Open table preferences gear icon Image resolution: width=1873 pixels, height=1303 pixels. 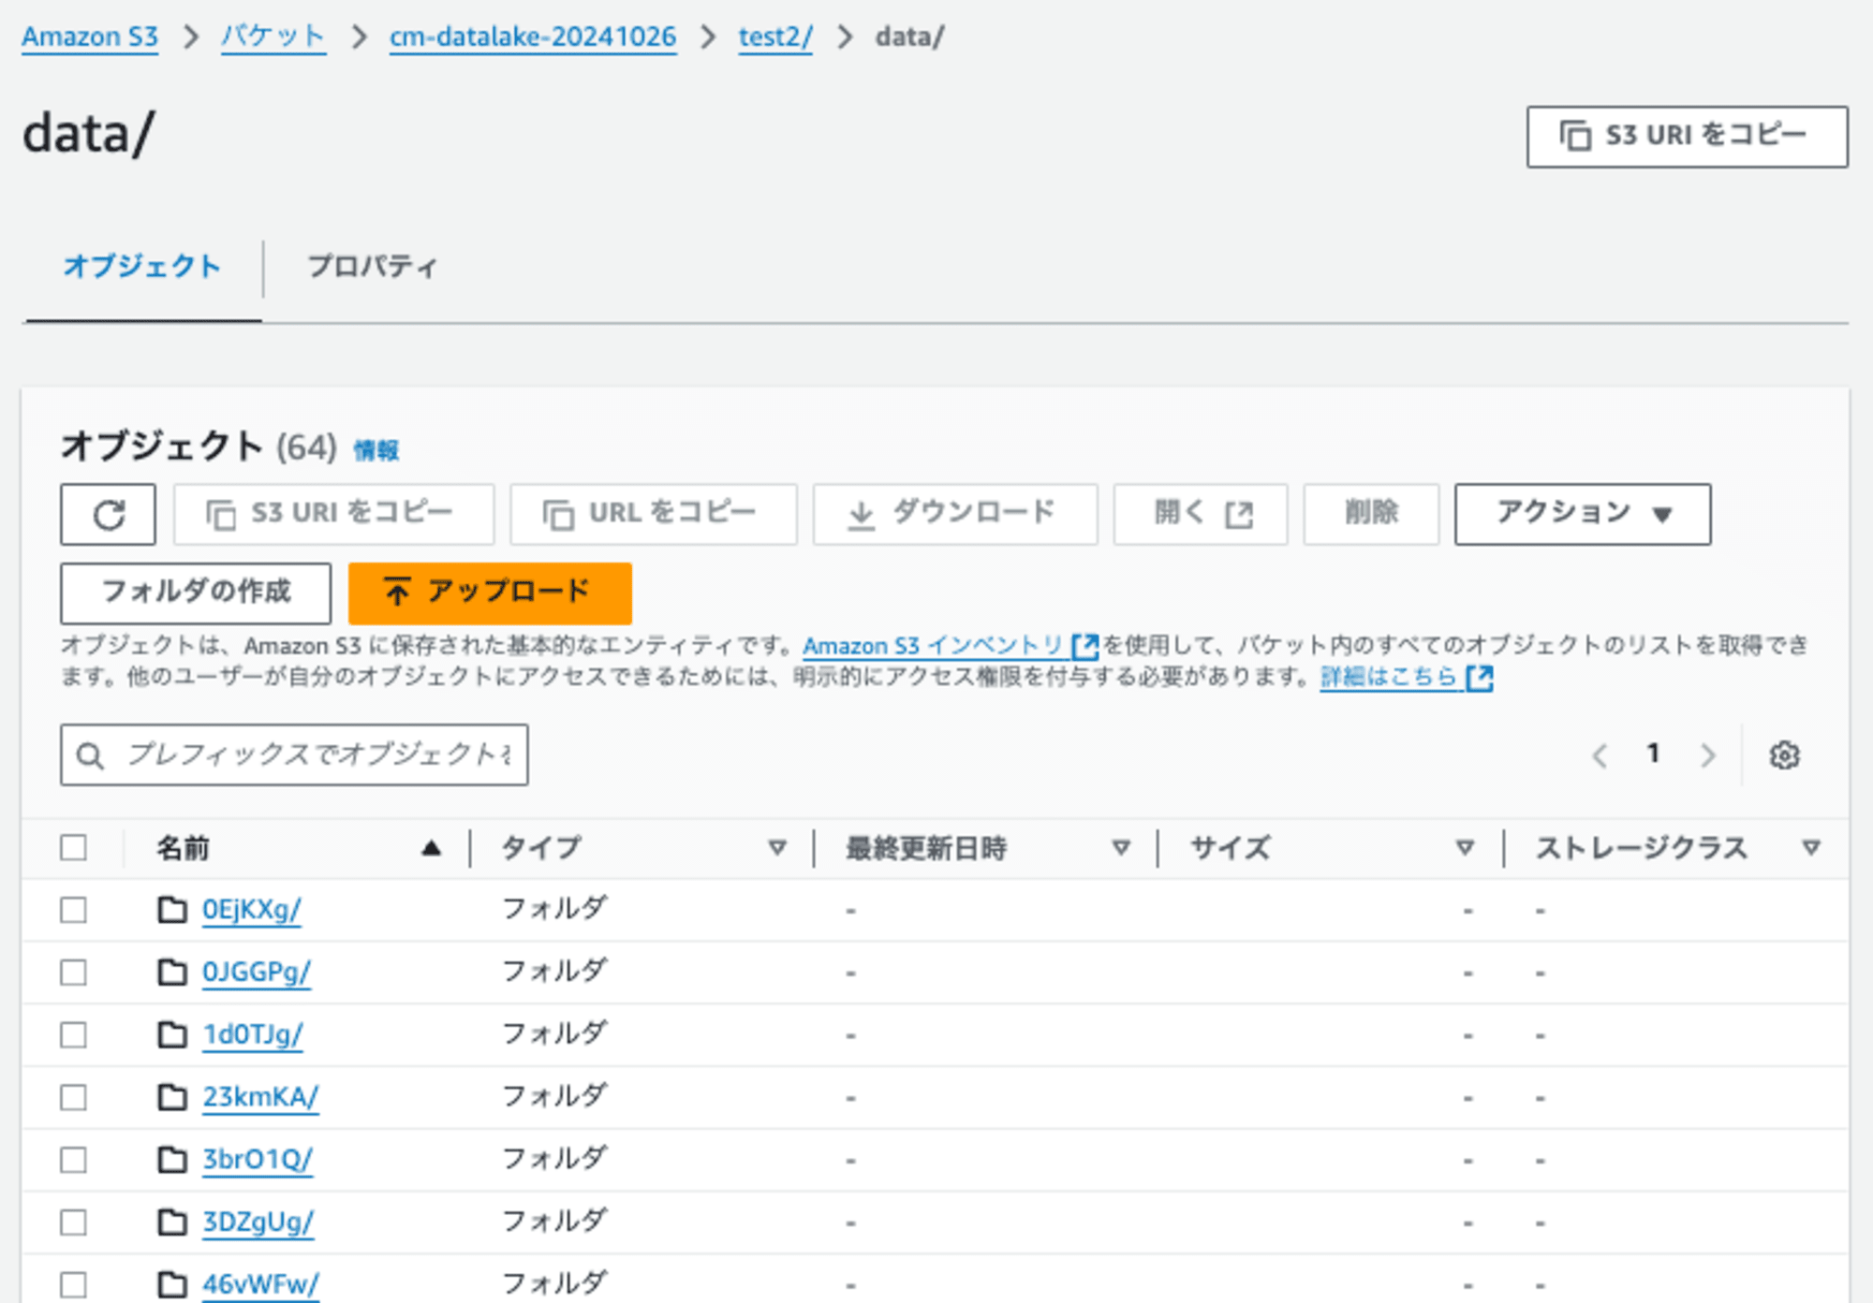point(1784,754)
